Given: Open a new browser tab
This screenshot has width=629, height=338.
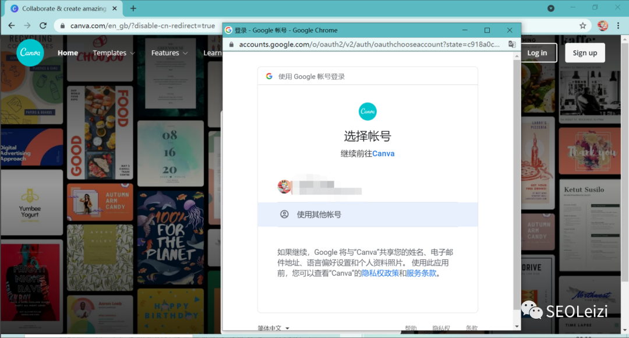Looking at the screenshot, I should click(133, 8).
